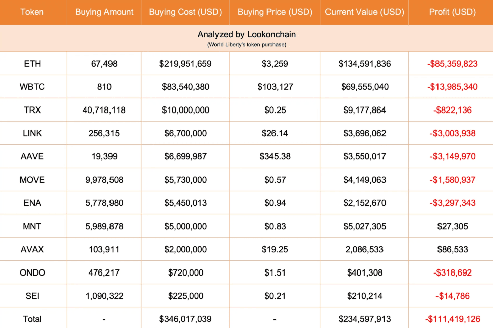Select the TRX buying amount 40,718,118
This screenshot has width=493, height=328.
[104, 110]
